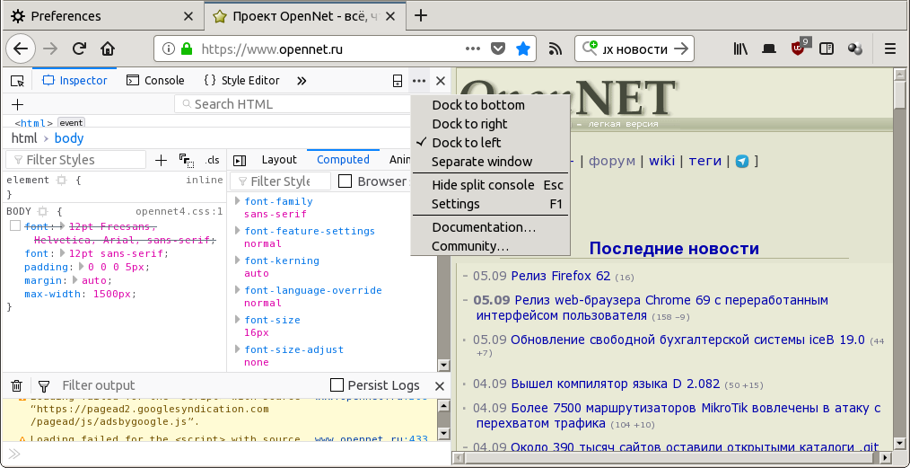
Task: Click the blue bookmark star
Action: (x=523, y=49)
